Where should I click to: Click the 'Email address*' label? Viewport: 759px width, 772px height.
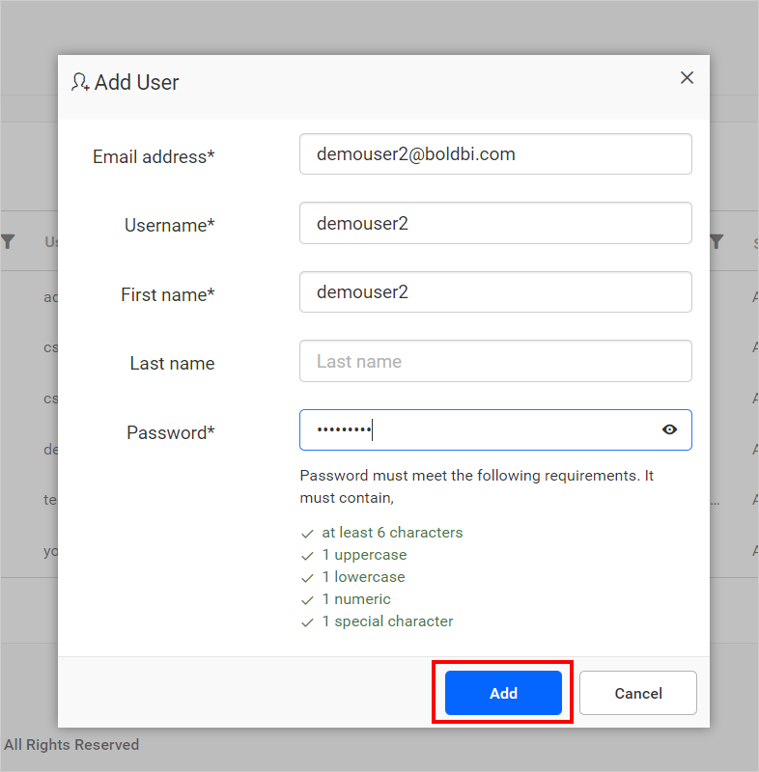(x=154, y=156)
